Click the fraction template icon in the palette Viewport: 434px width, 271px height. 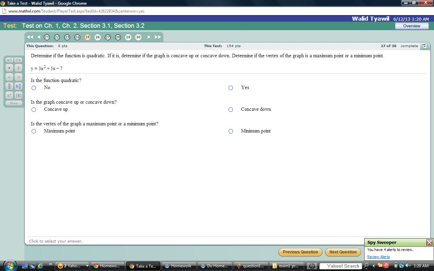click(x=9, y=86)
